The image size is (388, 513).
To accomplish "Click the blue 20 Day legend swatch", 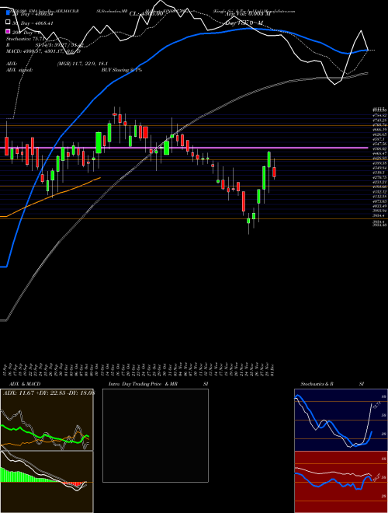I will 9,13.
